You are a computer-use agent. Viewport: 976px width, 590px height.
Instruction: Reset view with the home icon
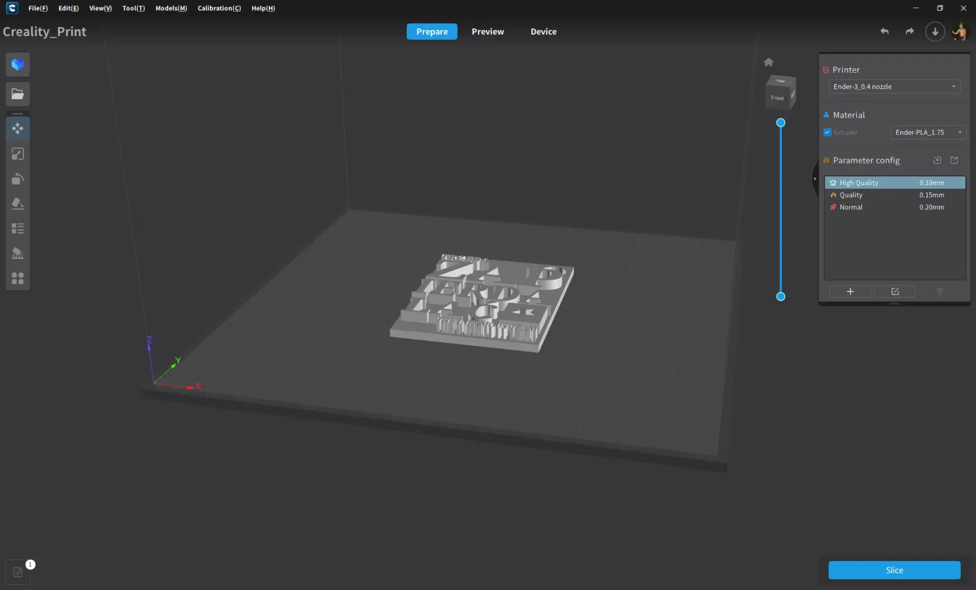(769, 62)
